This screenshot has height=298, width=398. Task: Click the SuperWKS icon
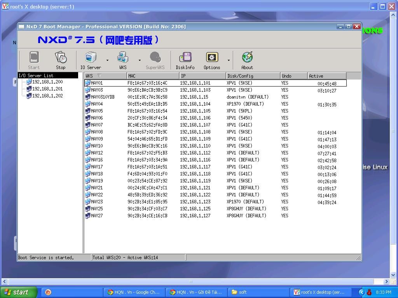[x=155, y=58]
